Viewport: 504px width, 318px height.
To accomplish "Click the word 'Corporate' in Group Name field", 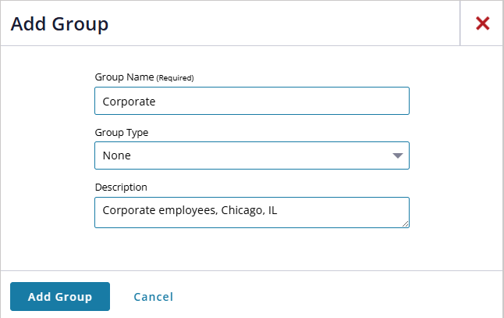I will 130,101.
